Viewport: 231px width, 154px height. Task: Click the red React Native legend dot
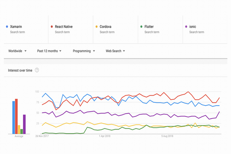[x=52, y=27]
